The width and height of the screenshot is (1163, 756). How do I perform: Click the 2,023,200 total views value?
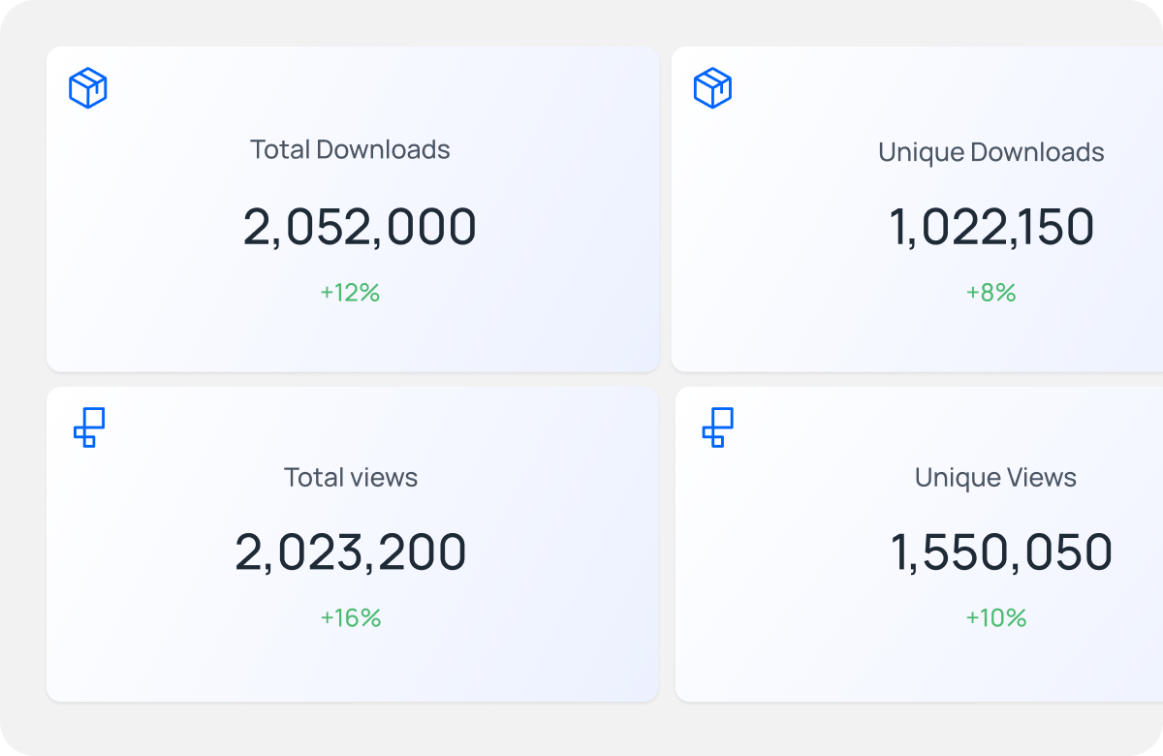351,552
